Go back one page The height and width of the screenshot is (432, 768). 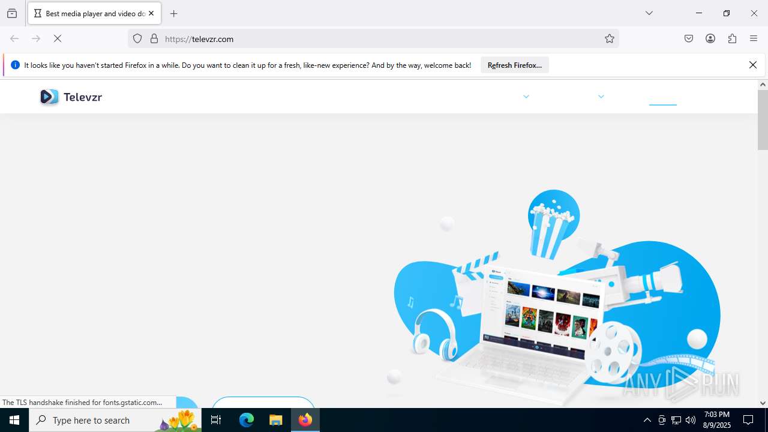(14, 38)
